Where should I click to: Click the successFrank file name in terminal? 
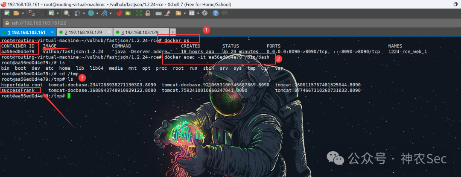coord(18,90)
